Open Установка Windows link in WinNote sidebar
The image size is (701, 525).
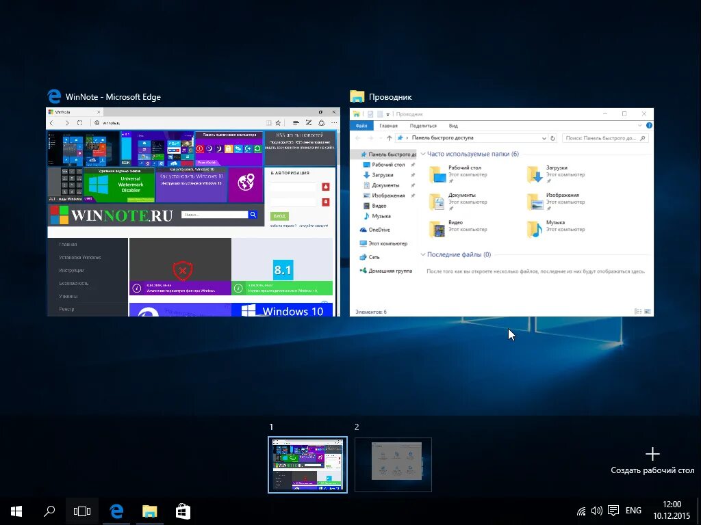click(80, 258)
